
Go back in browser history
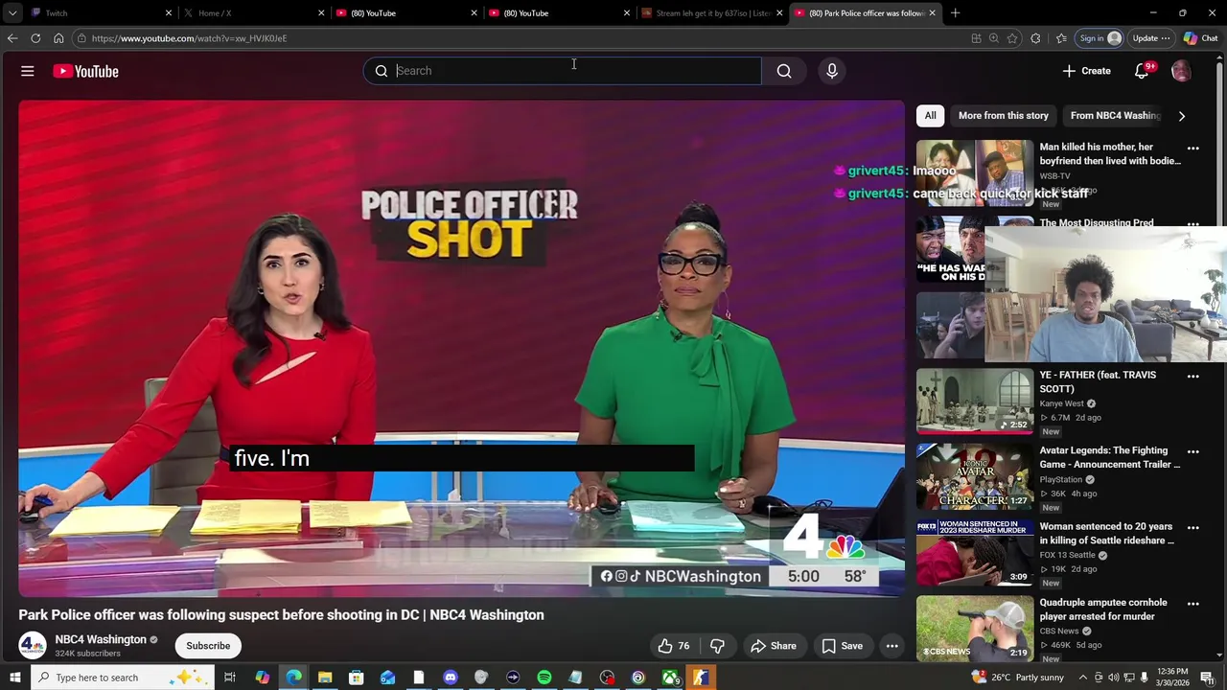(x=12, y=38)
